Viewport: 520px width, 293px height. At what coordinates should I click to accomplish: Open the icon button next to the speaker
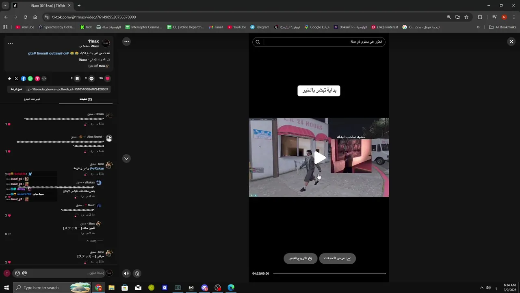137,273
